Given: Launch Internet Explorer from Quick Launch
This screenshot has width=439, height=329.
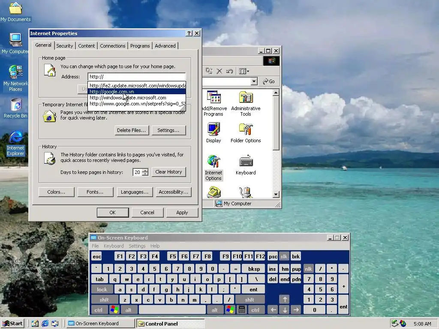Looking at the screenshot, I should (45, 323).
